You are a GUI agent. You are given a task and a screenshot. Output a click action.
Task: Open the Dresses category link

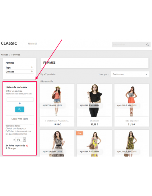coord(10,72)
